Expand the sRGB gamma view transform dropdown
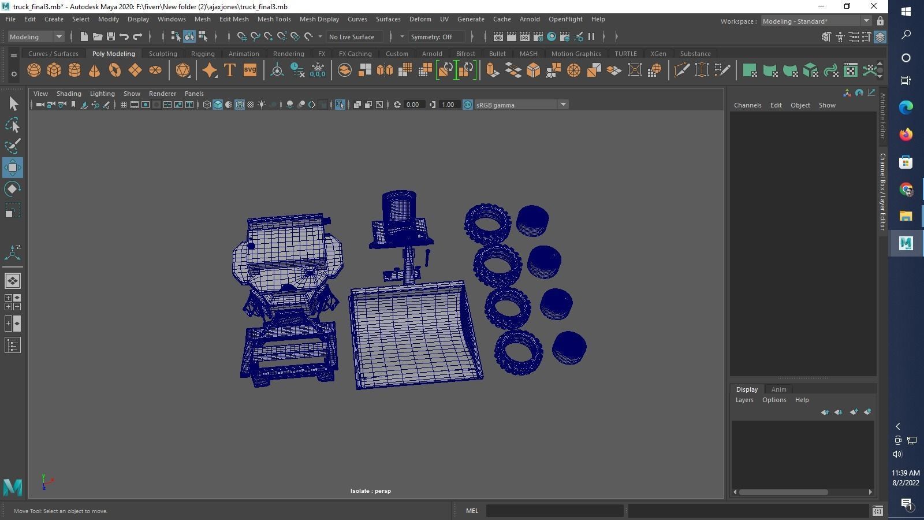Image resolution: width=924 pixels, height=520 pixels. (x=562, y=105)
